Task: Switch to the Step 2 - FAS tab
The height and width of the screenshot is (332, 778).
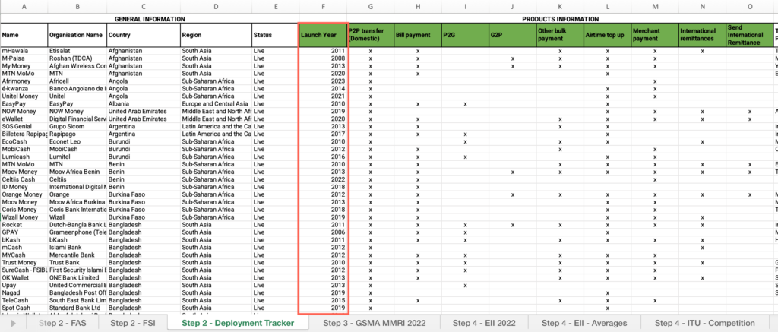Action: click(x=64, y=323)
